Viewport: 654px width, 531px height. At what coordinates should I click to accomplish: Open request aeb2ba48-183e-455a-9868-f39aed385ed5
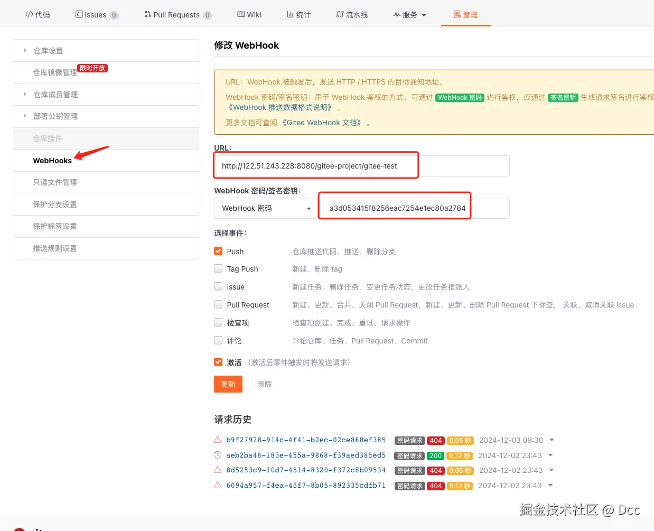pyautogui.click(x=306, y=455)
